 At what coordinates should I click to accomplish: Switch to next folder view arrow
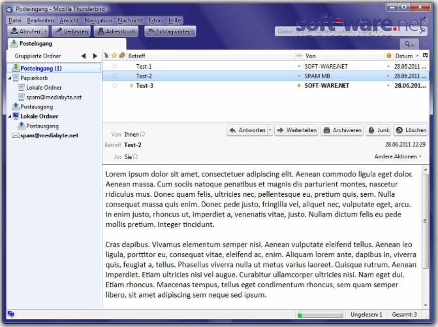[95, 56]
